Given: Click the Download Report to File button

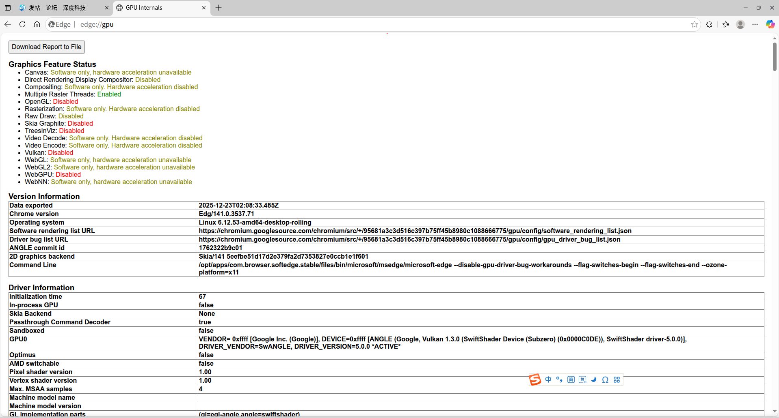Looking at the screenshot, I should point(47,47).
